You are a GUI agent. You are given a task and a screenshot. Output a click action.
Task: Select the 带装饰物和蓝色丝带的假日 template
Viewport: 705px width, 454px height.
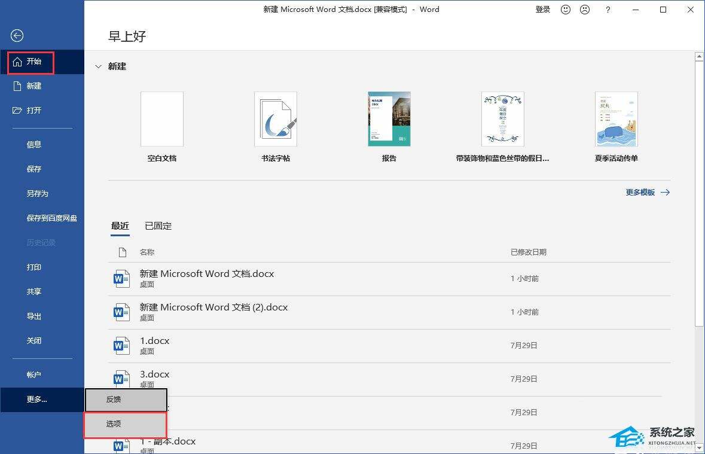(503, 119)
